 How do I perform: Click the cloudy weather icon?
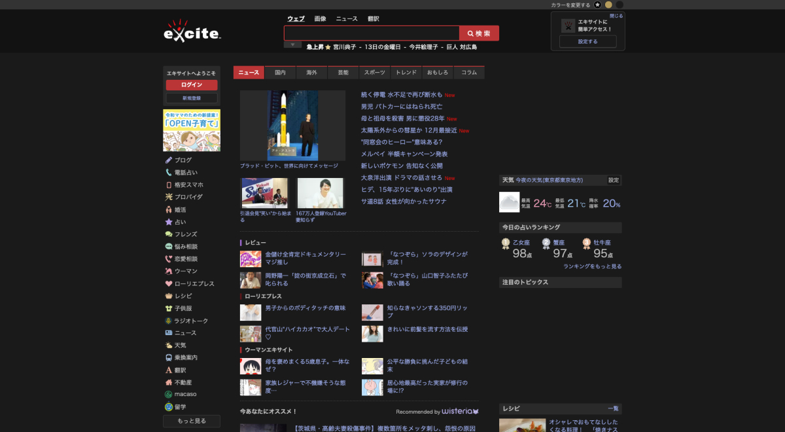pyautogui.click(x=509, y=202)
